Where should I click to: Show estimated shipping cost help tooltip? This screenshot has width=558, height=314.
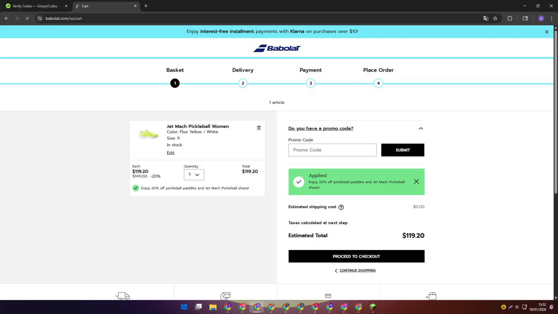(x=341, y=207)
